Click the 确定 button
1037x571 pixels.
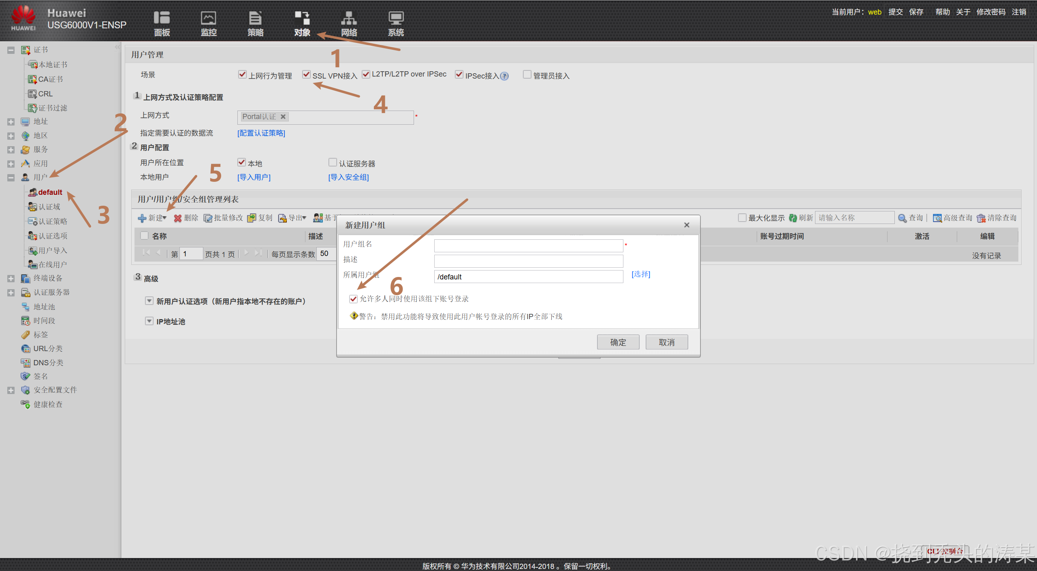[x=618, y=342]
